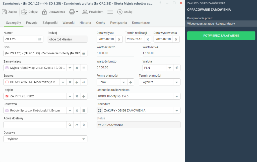Image resolution: width=257 pixels, height=162 pixels.
Task: Open the Warunki tab
Action: click(x=69, y=23)
